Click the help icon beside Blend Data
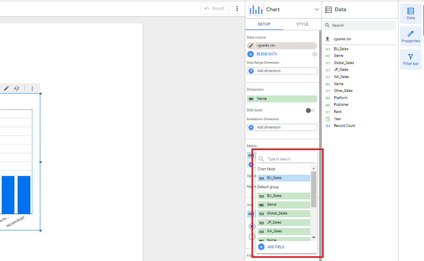 point(315,54)
